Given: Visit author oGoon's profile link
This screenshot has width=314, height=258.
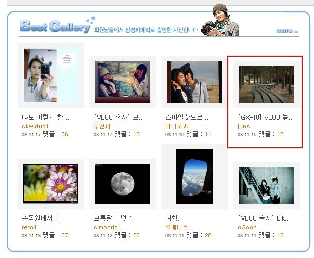Looking at the screenshot, I should click(x=247, y=227).
